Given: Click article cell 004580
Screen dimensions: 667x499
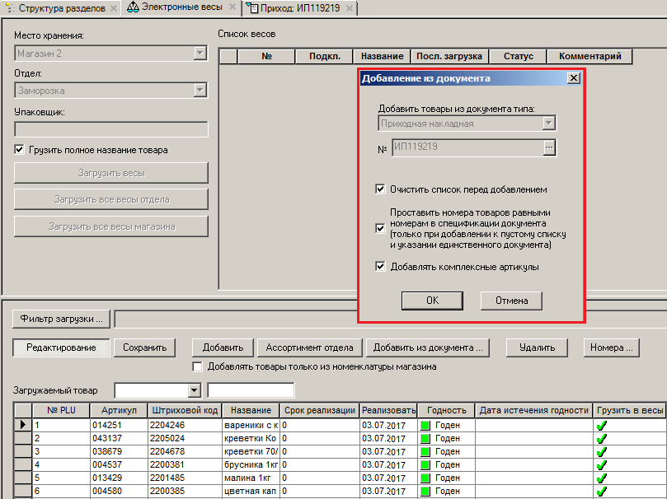Looking at the screenshot, I should tap(119, 491).
